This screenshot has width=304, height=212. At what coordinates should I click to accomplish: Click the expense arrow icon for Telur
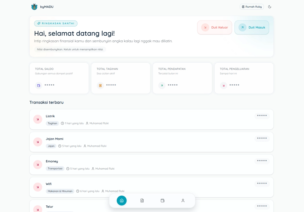click(38, 210)
